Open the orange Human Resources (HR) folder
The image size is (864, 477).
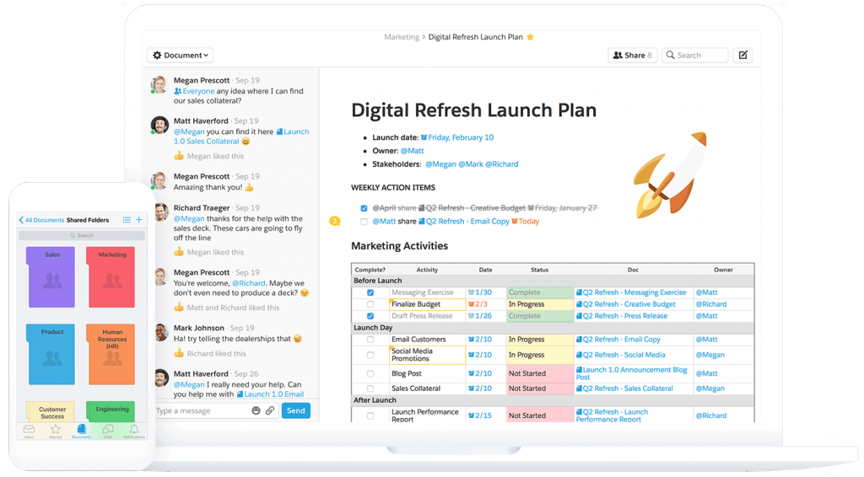[x=111, y=354]
